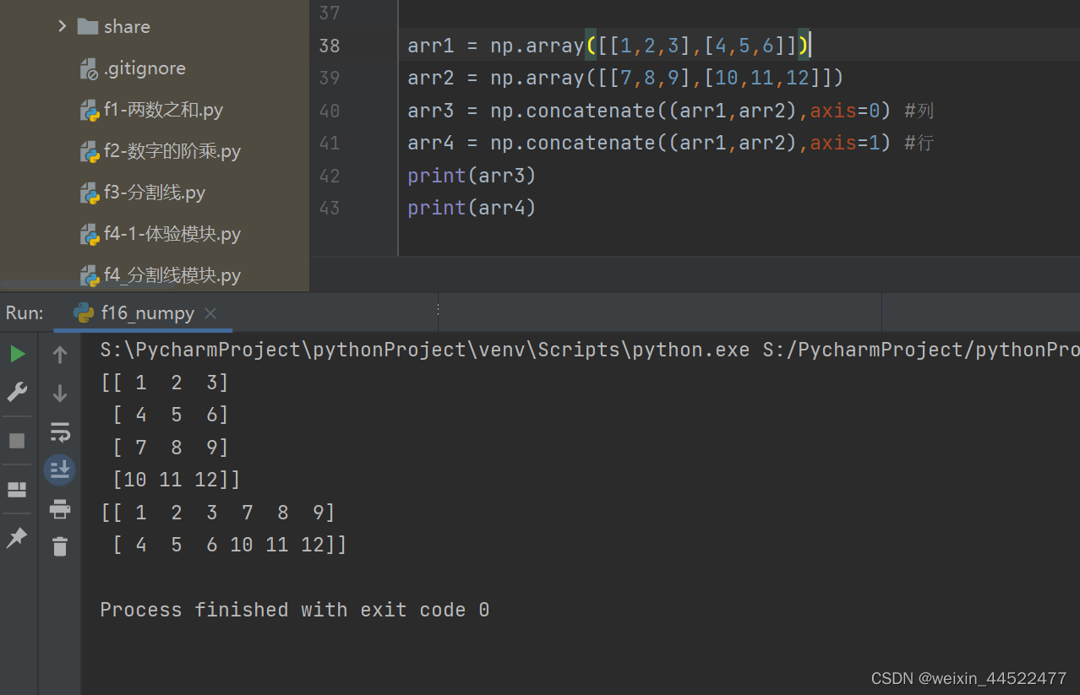Move down the stack trace with down arrow
Screen dimensions: 1080x695
tap(60, 393)
